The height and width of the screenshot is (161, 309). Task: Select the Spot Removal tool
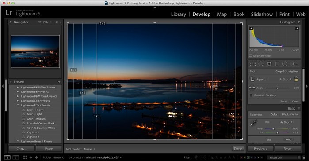coord(261,64)
